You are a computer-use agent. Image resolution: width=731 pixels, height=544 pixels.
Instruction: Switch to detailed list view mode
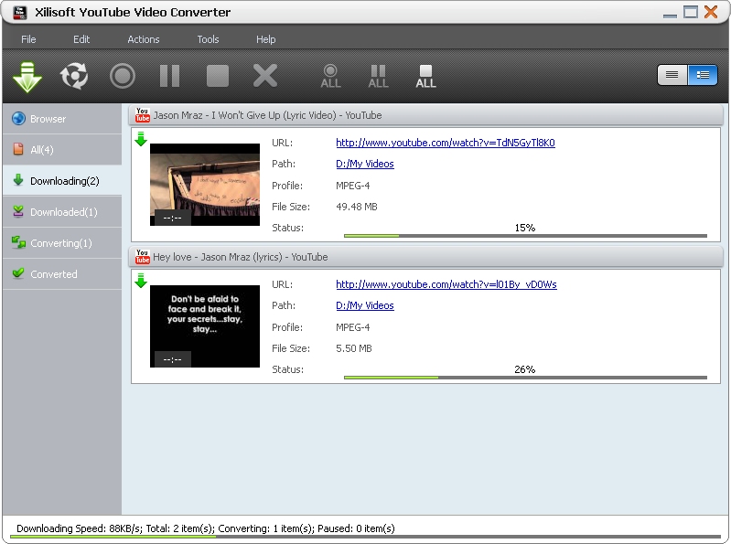pos(703,75)
